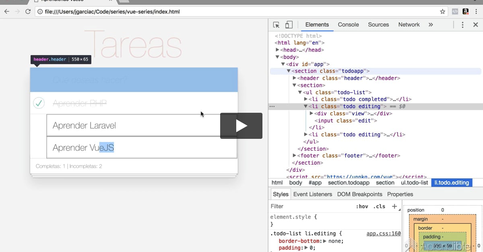Expand the header class header node
This screenshot has height=252, width=483.
pos(294,78)
